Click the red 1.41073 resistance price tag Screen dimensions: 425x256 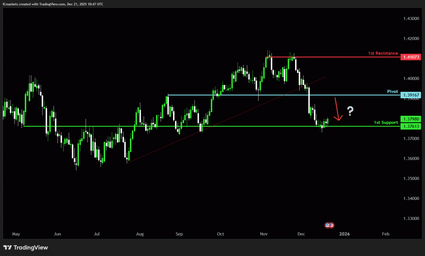pyautogui.click(x=410, y=57)
